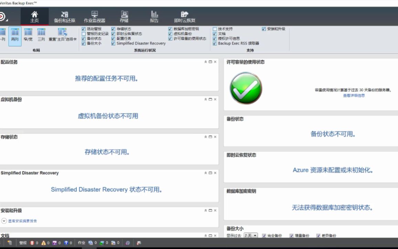Open the 主页 tab
398x249 pixels.
coord(34,17)
